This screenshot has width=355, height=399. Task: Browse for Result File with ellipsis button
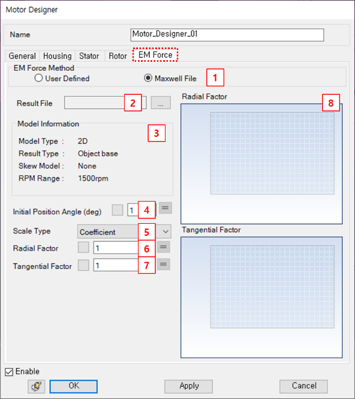[x=161, y=103]
